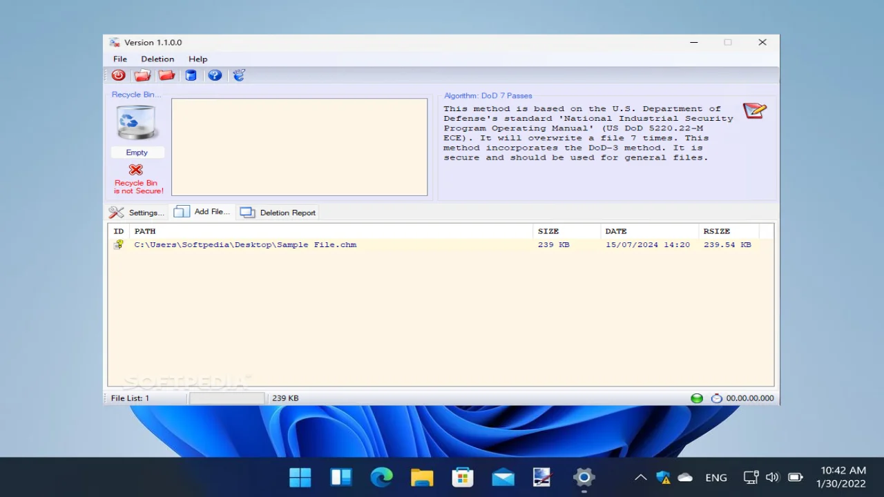The width and height of the screenshot is (884, 497).
Task: Switch to the Add File... tab
Action: click(x=202, y=212)
